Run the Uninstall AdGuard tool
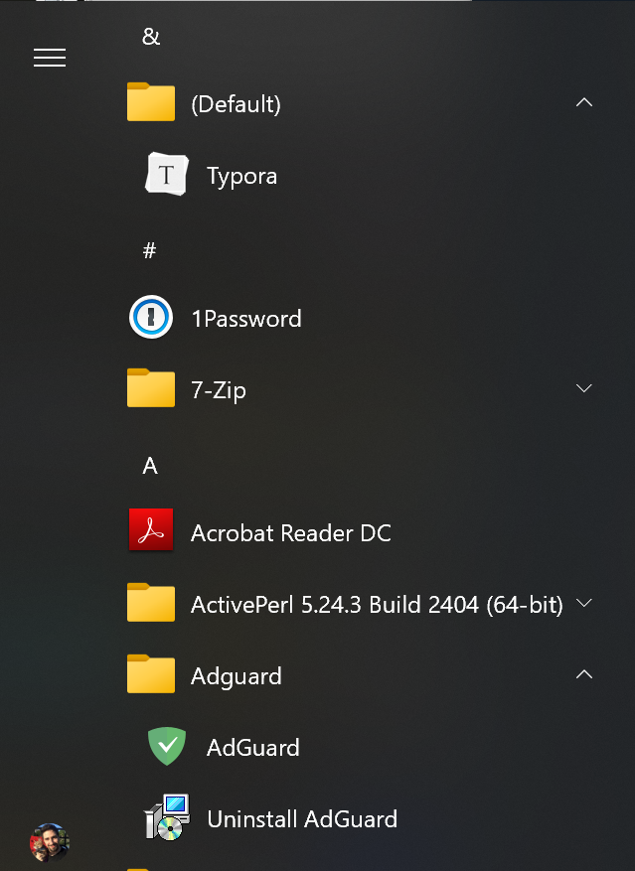Image resolution: width=635 pixels, height=871 pixels. click(x=302, y=818)
